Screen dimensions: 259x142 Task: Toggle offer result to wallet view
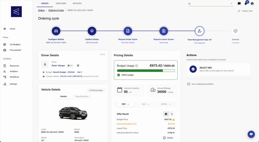click(x=166, y=114)
